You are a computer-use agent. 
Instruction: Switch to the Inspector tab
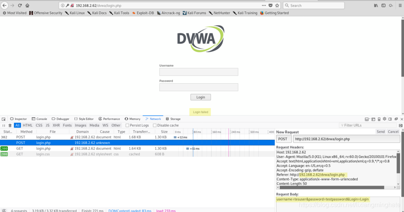[x=18, y=119]
